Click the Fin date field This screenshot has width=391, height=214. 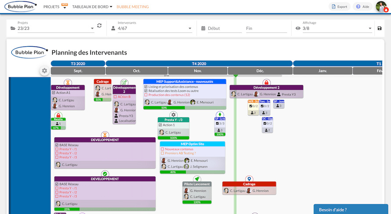point(266,29)
